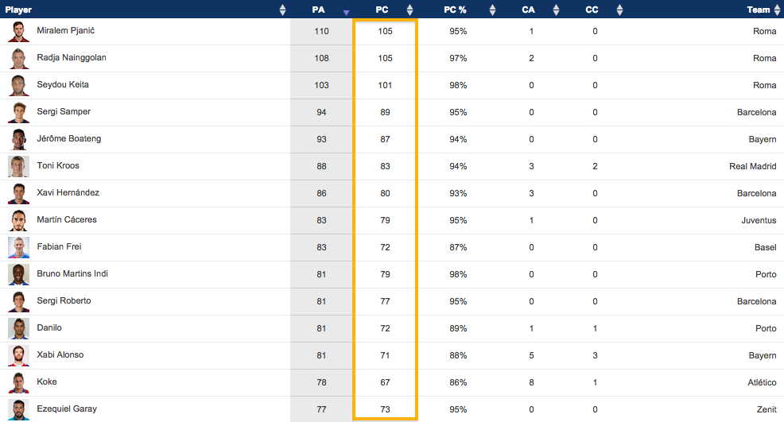Select Real Madrid team cell
784x422 pixels.
[x=752, y=166]
